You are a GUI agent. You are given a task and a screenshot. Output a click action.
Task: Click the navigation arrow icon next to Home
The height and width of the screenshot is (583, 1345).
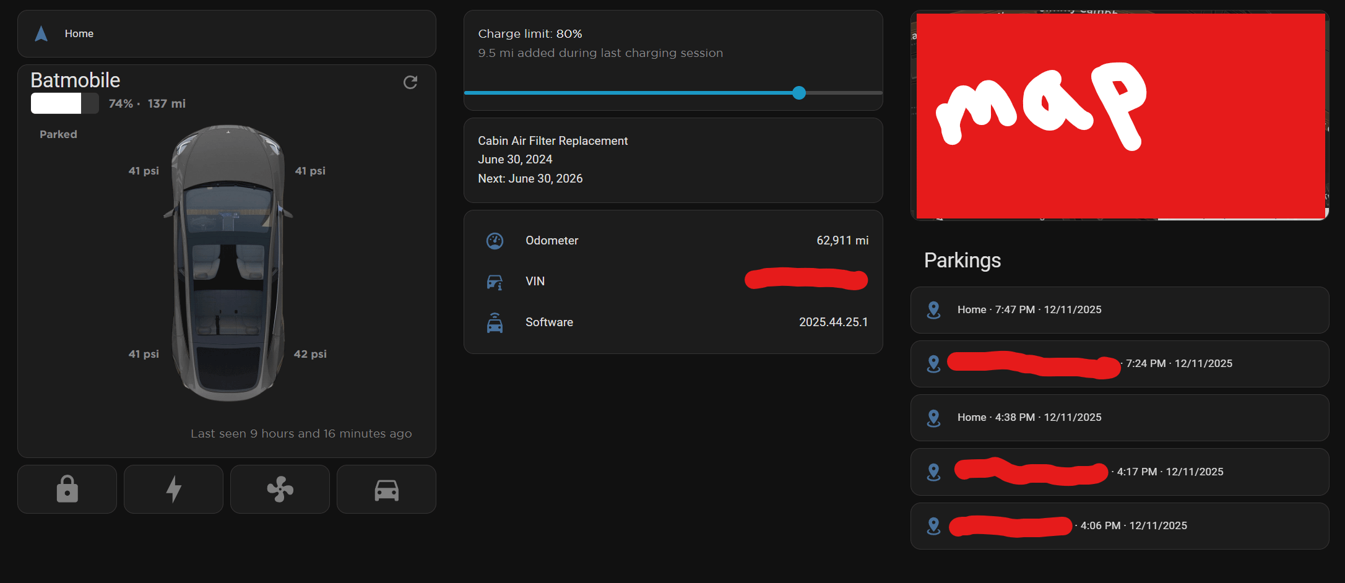41,33
